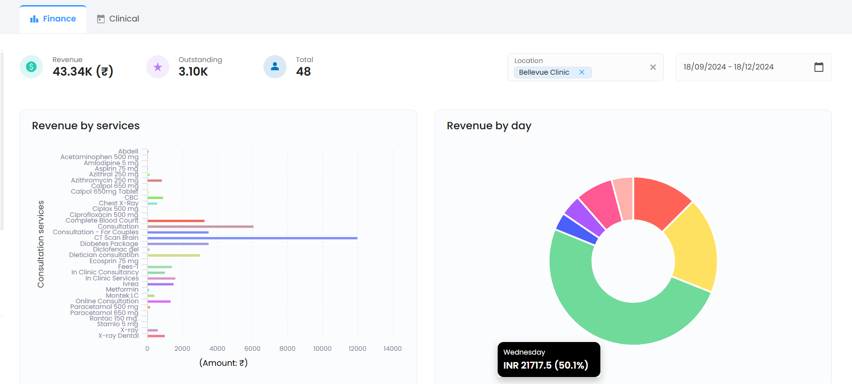Image resolution: width=852 pixels, height=384 pixels.
Task: Click the 43.34K revenue value
Action: pyautogui.click(x=83, y=71)
